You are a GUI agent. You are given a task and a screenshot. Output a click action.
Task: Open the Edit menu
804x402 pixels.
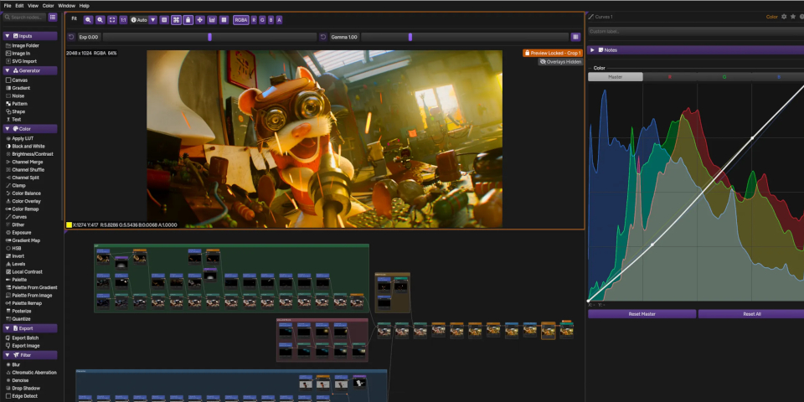[x=19, y=6]
